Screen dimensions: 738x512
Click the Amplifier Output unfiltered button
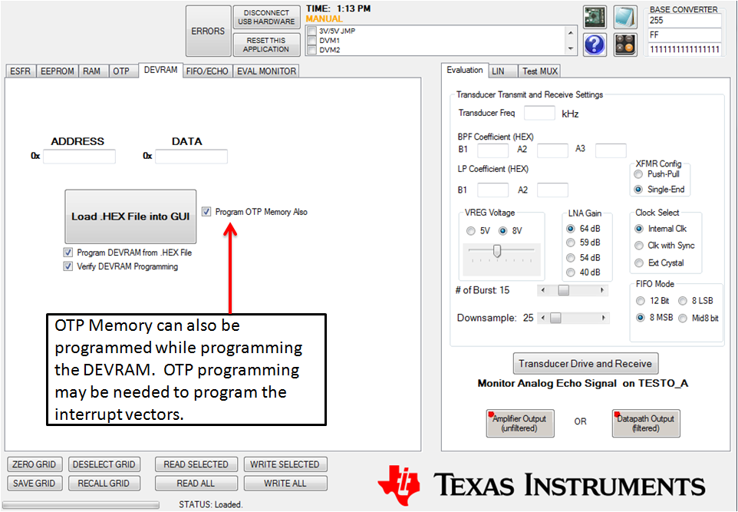(x=519, y=422)
